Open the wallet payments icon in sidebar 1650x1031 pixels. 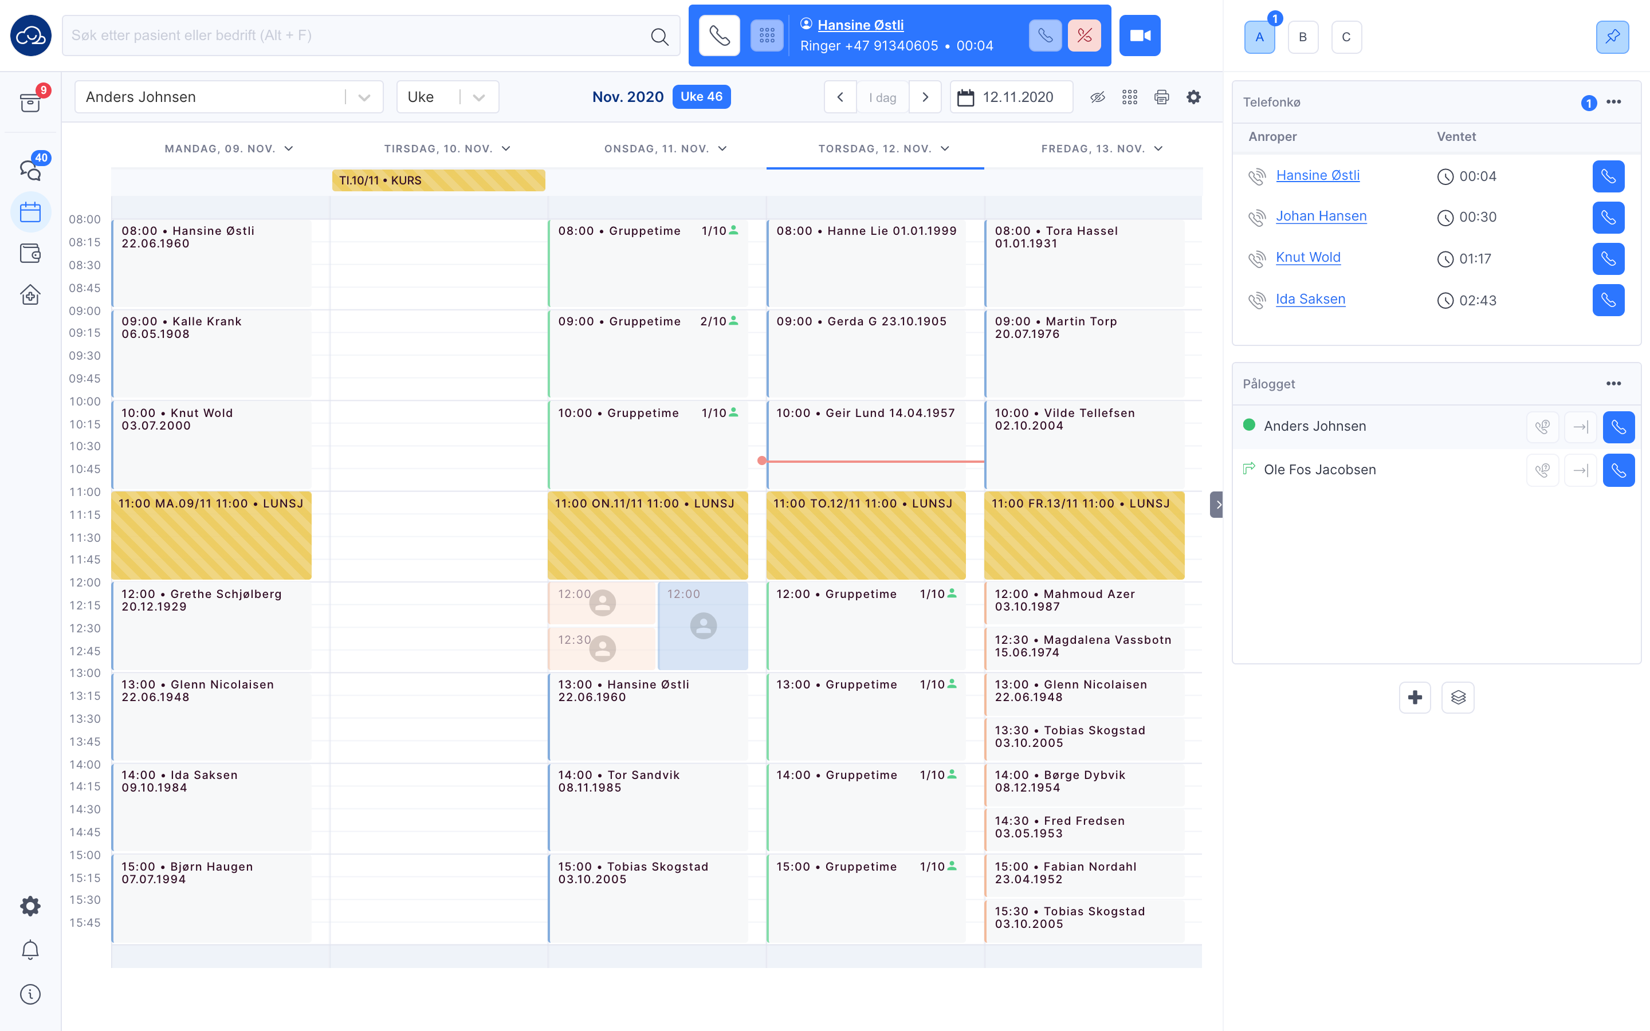[31, 254]
